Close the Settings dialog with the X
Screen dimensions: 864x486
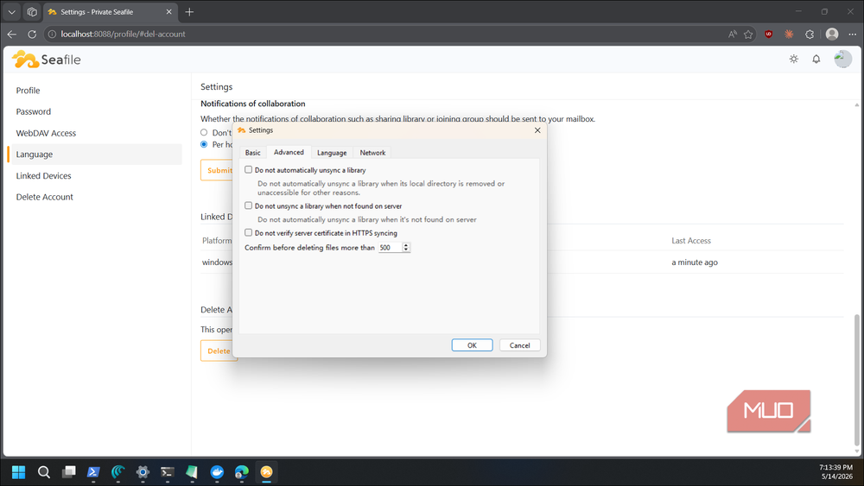(537, 130)
